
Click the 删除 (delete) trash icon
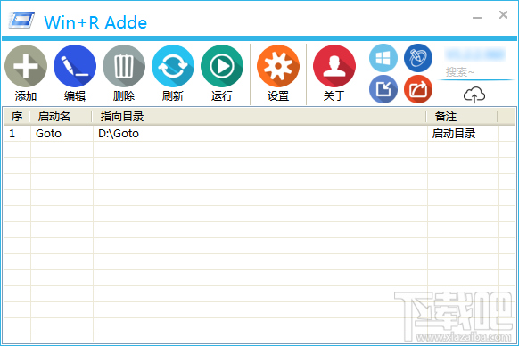coord(124,66)
